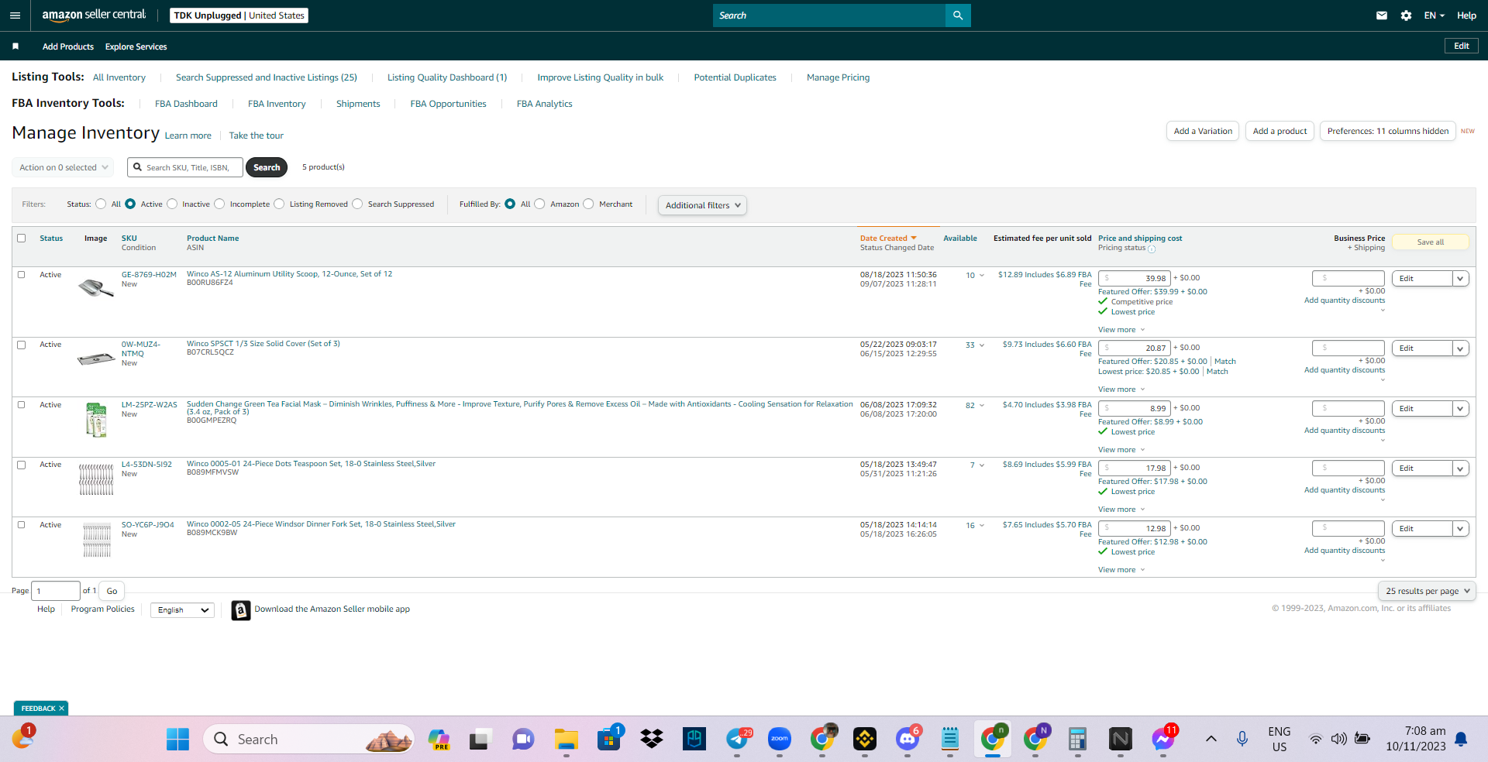Open Dropbox from the taskbar
The image size is (1488, 762).
point(652,740)
